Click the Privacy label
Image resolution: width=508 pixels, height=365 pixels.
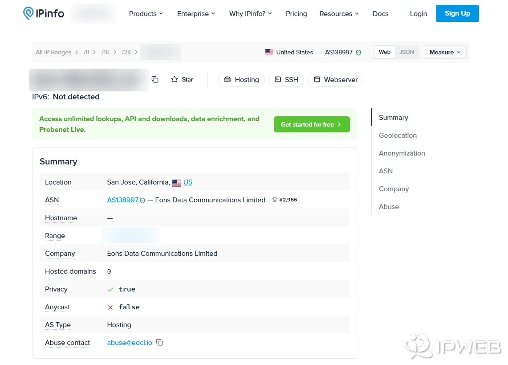[56, 289]
